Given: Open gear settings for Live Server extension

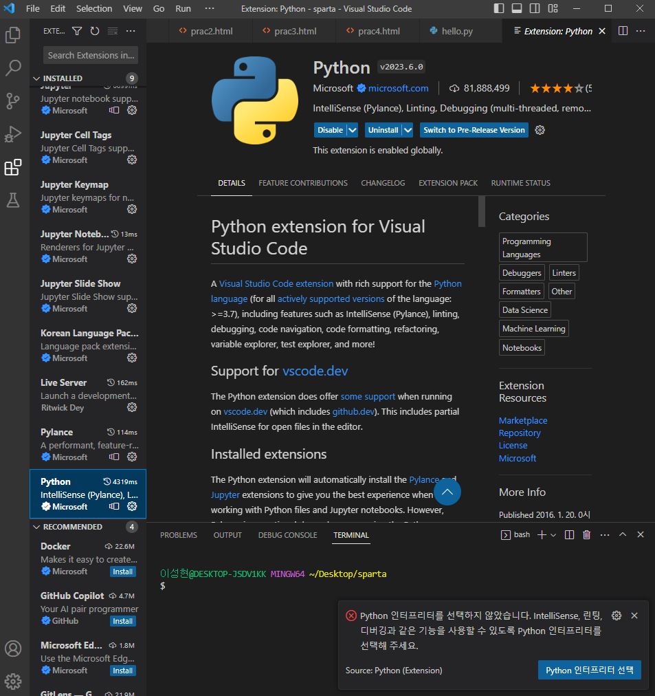Looking at the screenshot, I should [x=132, y=407].
